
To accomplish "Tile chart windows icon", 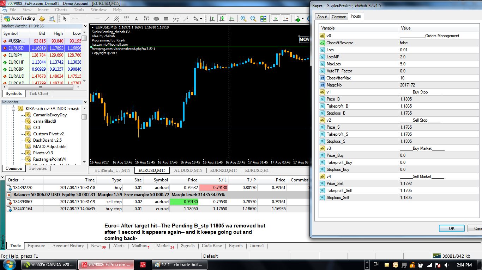I will pyautogui.click(x=263, y=19).
